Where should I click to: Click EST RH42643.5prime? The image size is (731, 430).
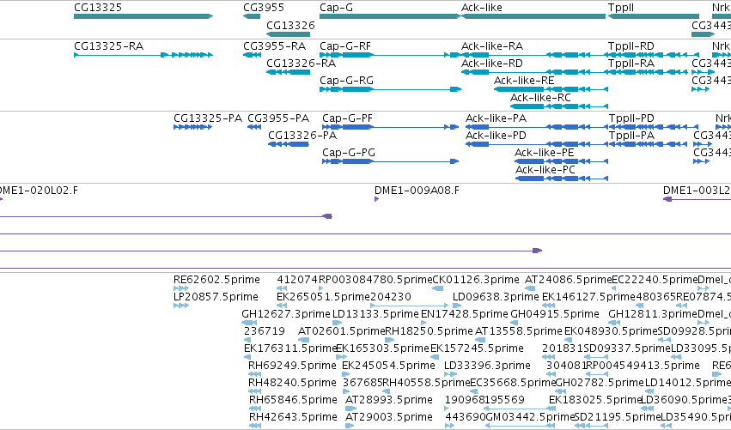(x=293, y=416)
